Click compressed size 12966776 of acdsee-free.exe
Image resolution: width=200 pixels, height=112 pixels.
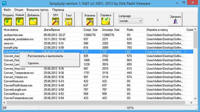click(x=89, y=35)
